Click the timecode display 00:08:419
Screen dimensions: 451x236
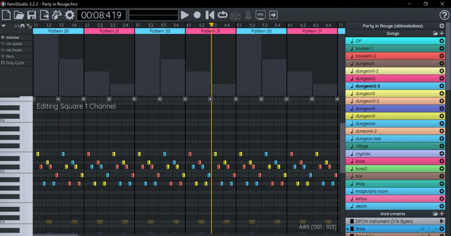point(101,15)
